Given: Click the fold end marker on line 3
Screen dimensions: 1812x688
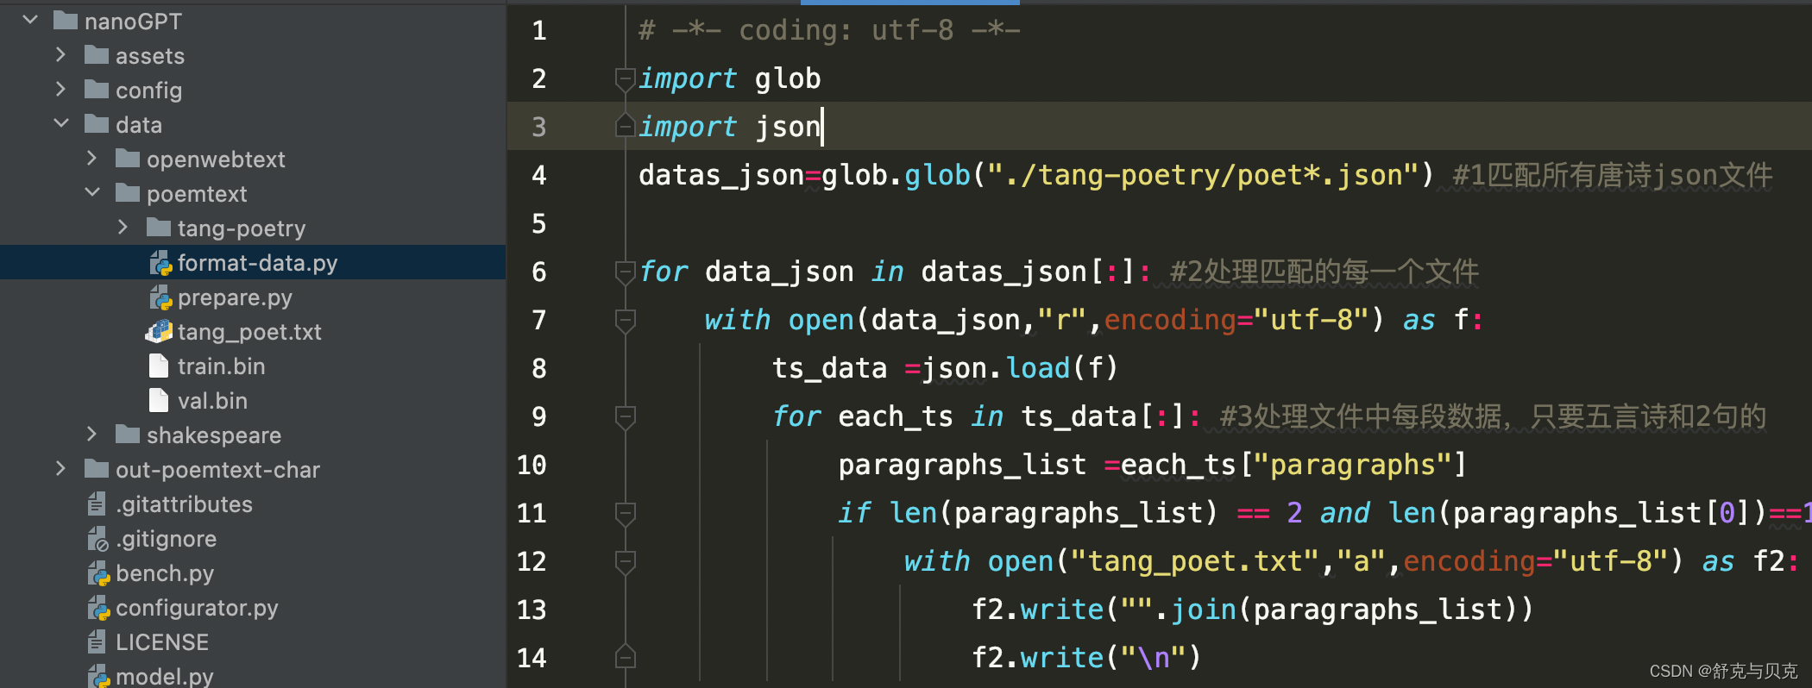Looking at the screenshot, I should click(626, 127).
